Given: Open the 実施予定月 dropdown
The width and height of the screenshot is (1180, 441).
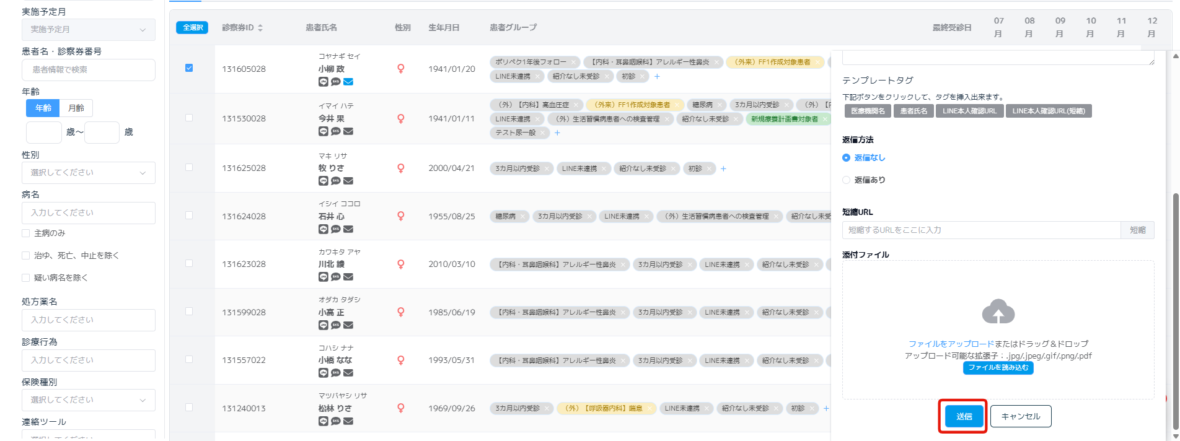Looking at the screenshot, I should tap(88, 30).
